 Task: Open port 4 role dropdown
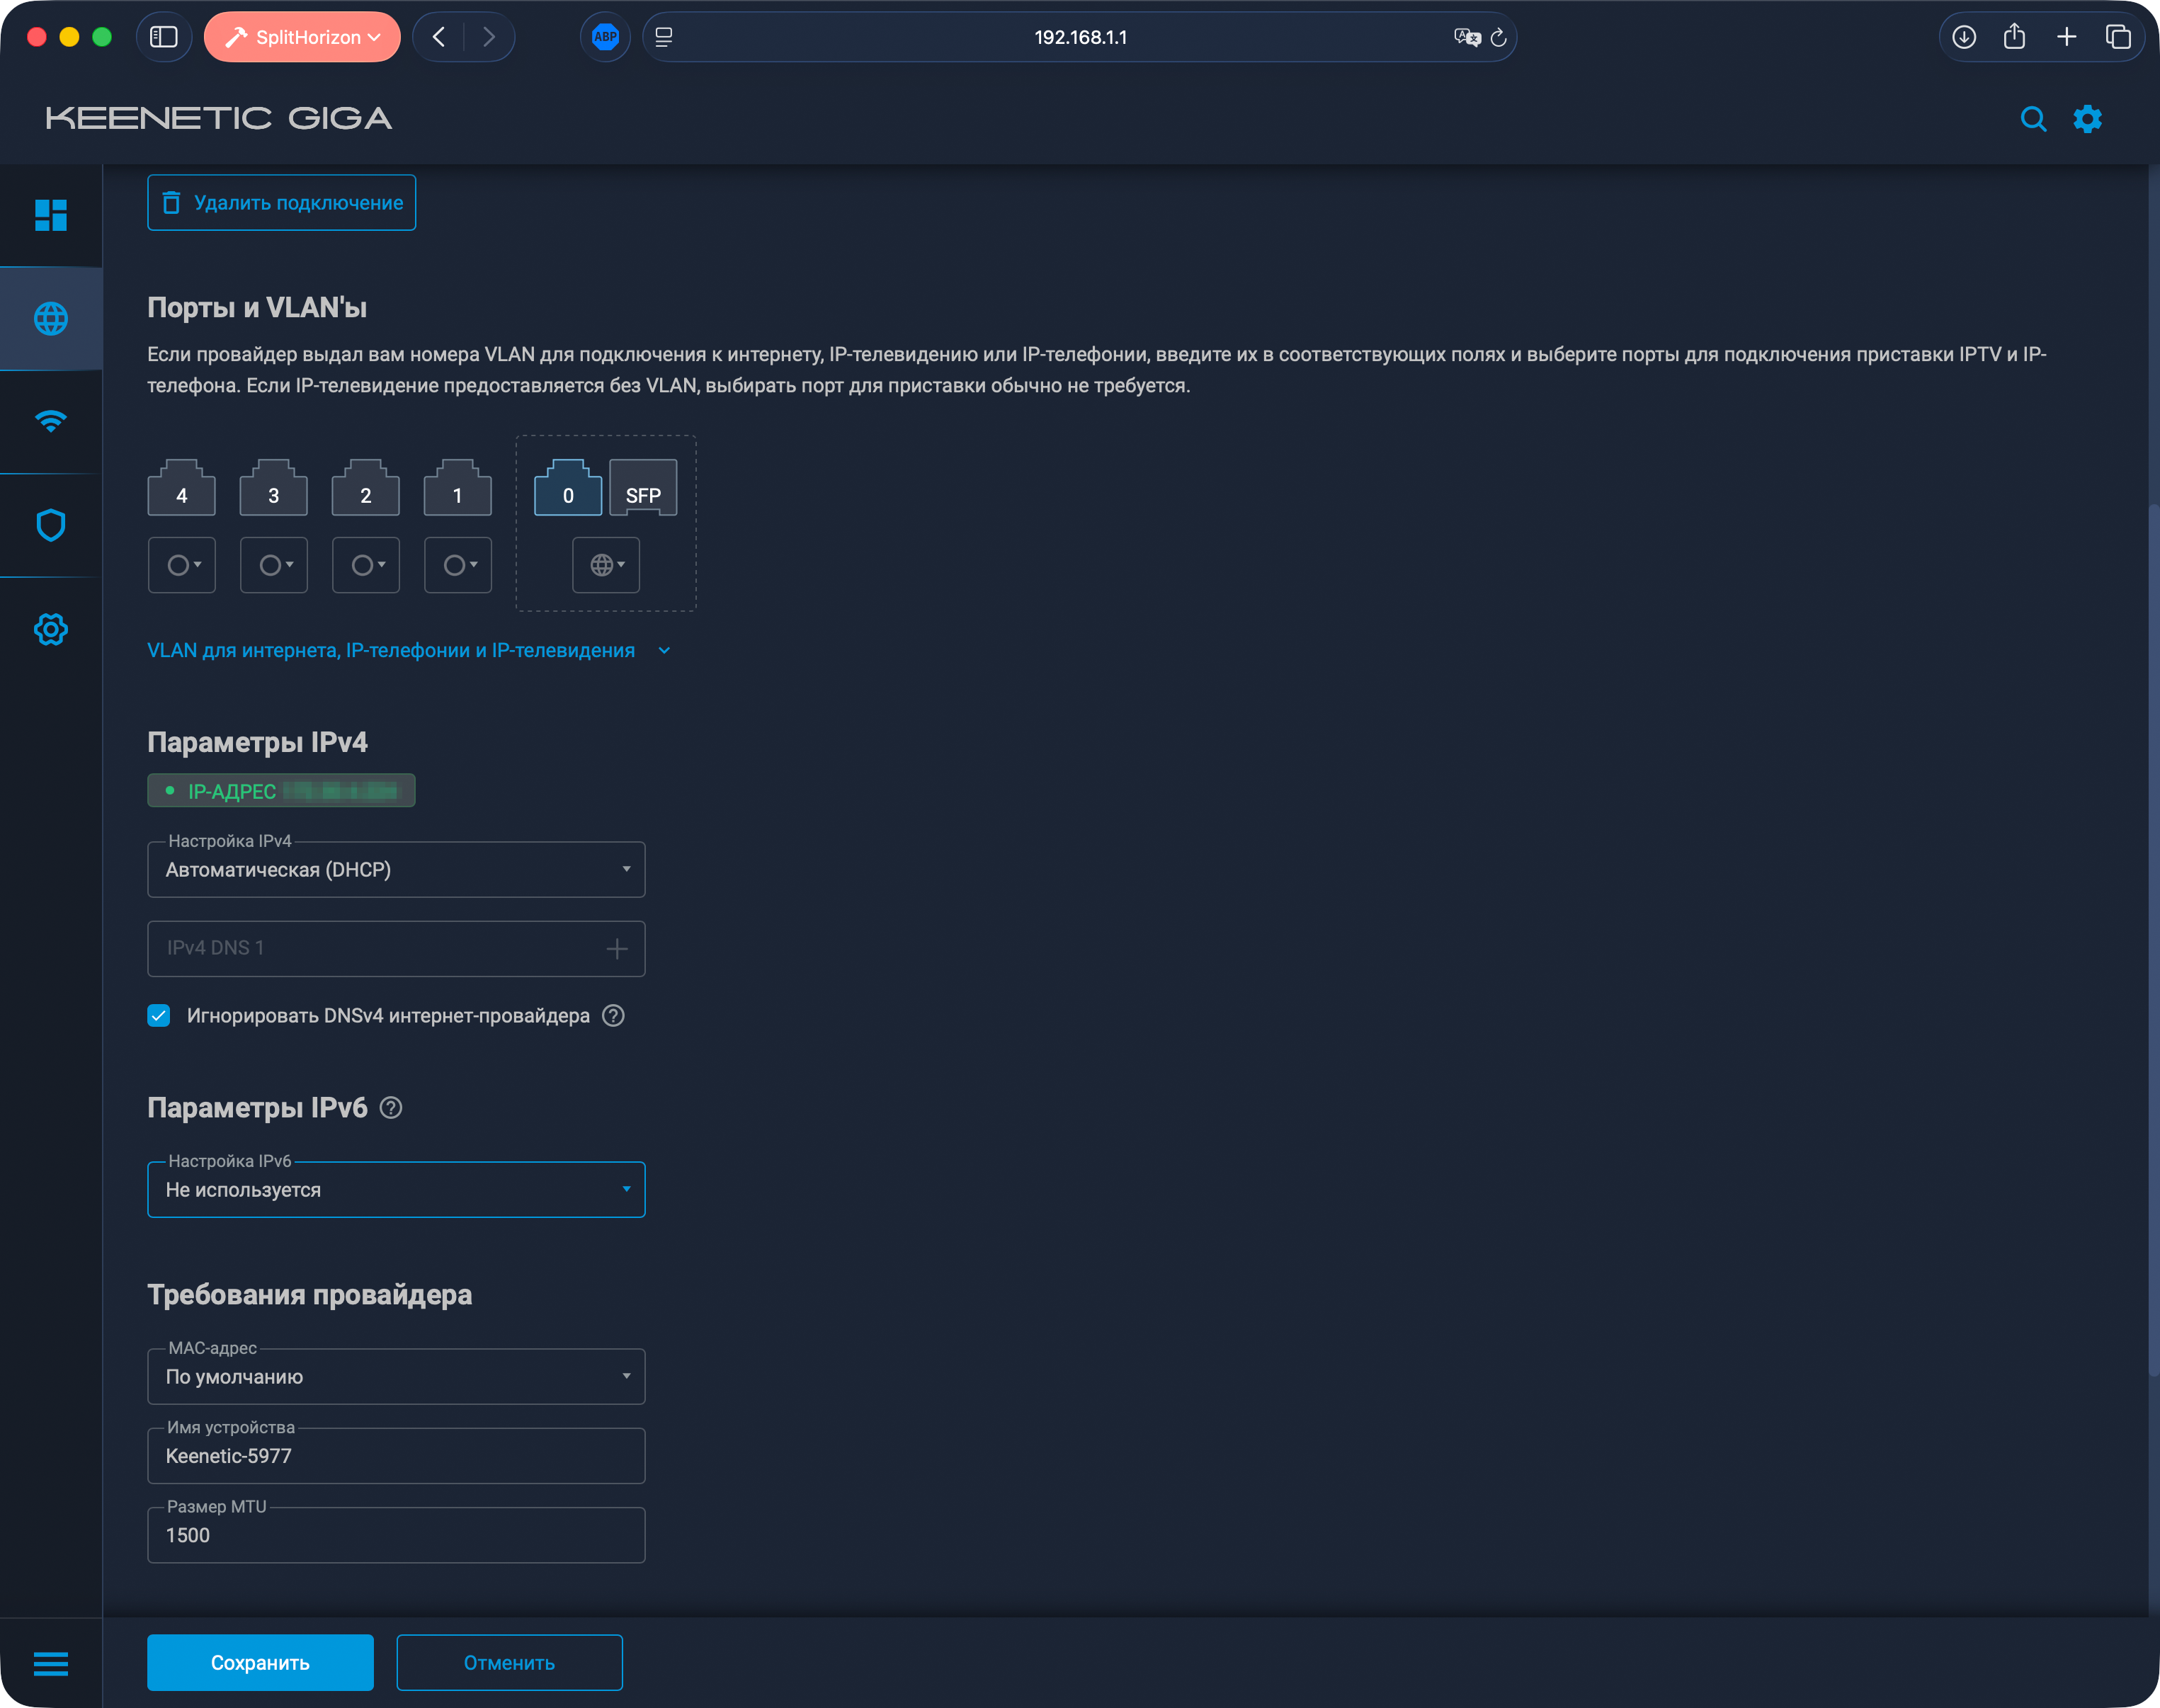pos(181,565)
